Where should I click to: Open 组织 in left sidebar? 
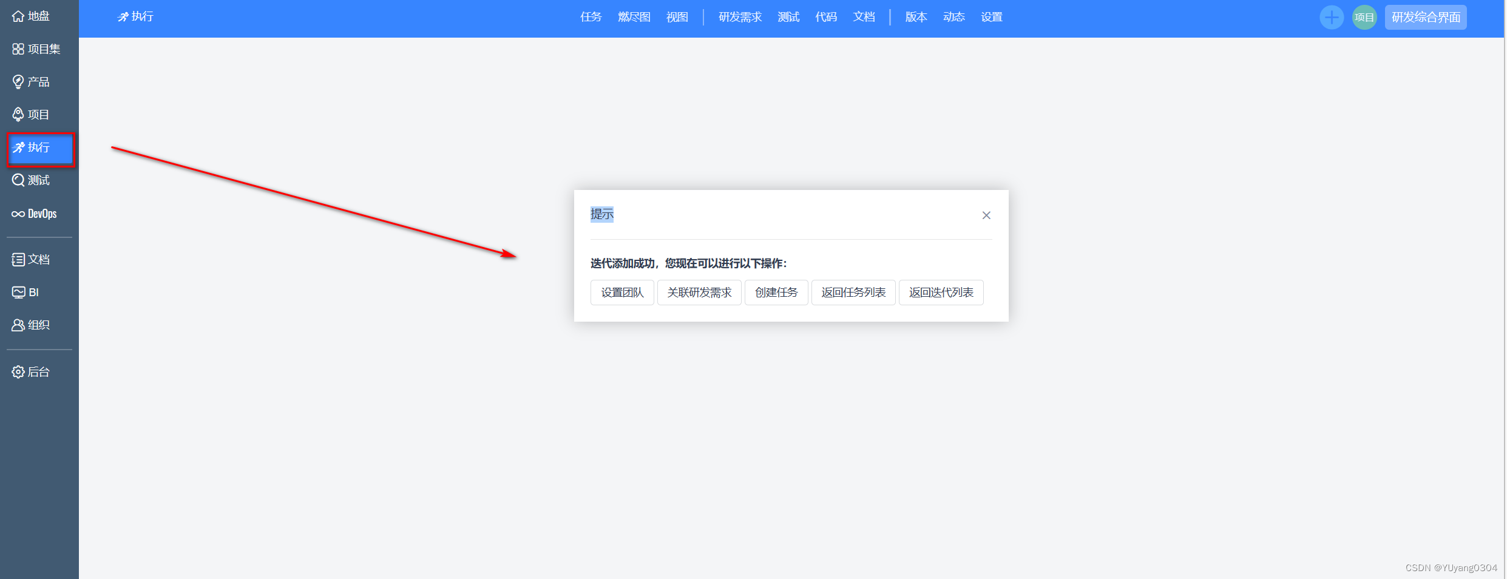31,325
